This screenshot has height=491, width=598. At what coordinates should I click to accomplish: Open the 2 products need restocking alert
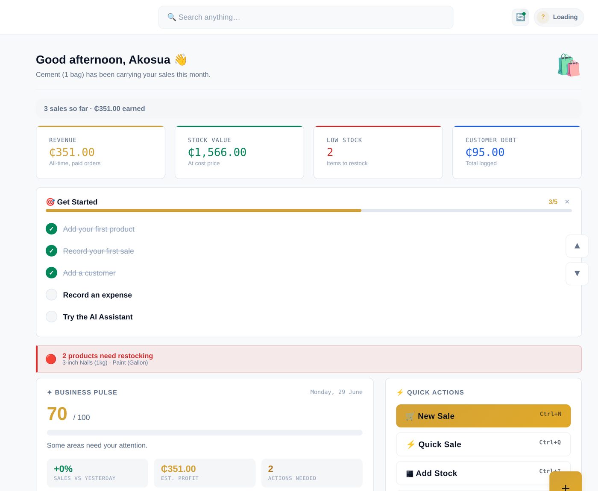[309, 359]
